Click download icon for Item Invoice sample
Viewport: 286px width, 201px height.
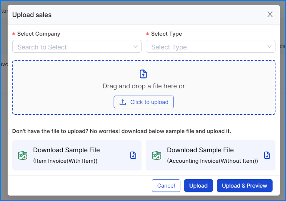(133, 155)
